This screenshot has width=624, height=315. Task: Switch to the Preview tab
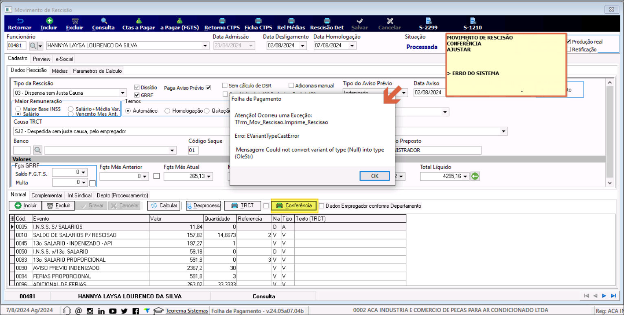pyautogui.click(x=42, y=59)
